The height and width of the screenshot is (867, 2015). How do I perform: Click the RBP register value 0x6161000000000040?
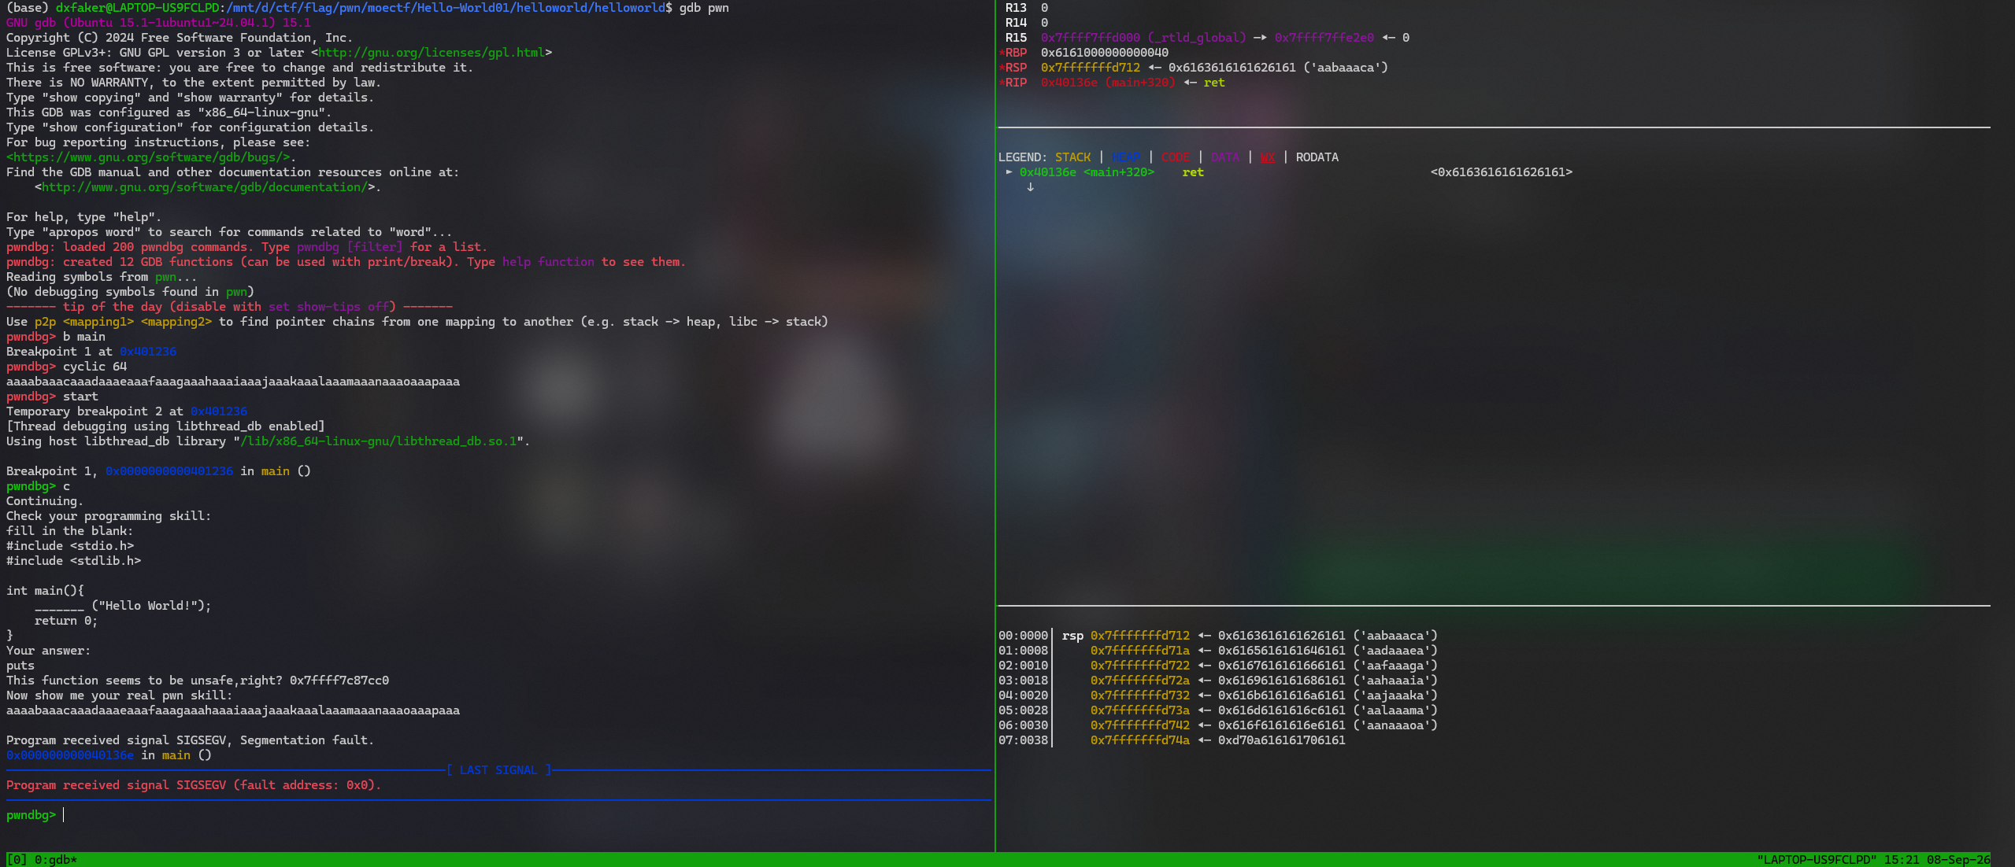[x=1105, y=53]
